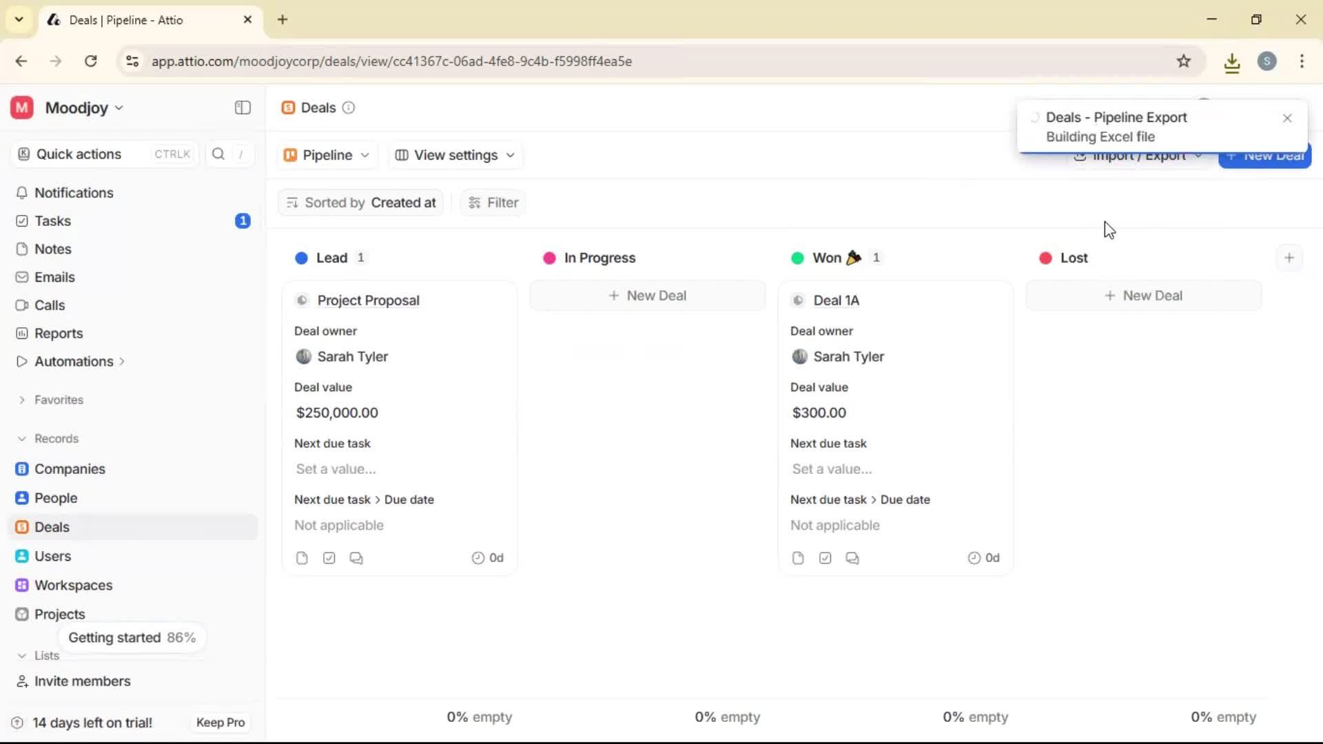
Task: Toggle the Records section header
Action: pos(48,438)
